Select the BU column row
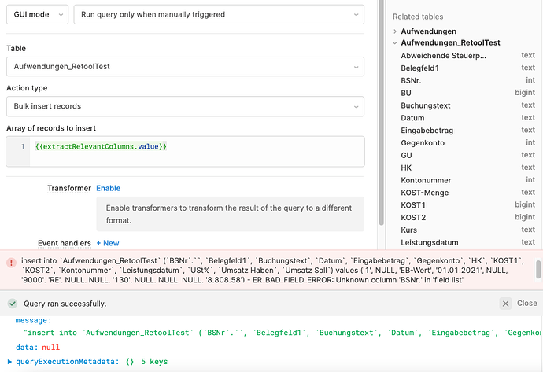The image size is (543, 372). (467, 93)
